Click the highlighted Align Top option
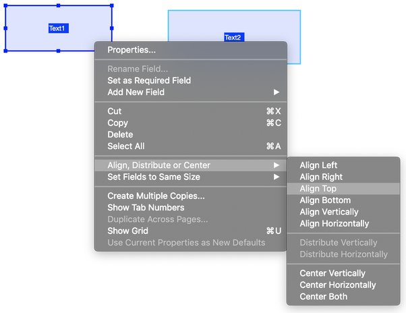This screenshot has height=313, width=406. tap(343, 188)
